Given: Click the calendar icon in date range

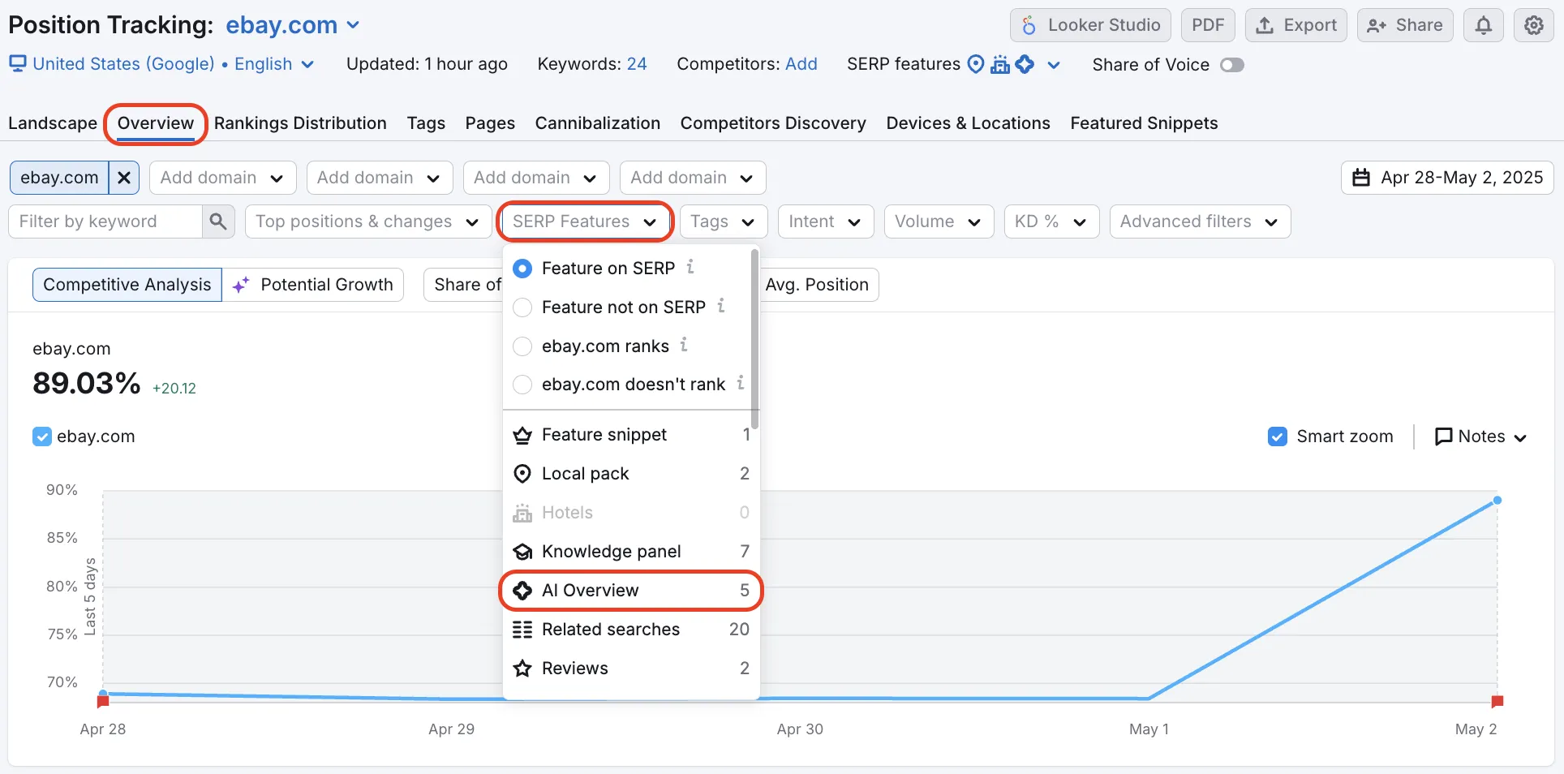Looking at the screenshot, I should click(1361, 178).
